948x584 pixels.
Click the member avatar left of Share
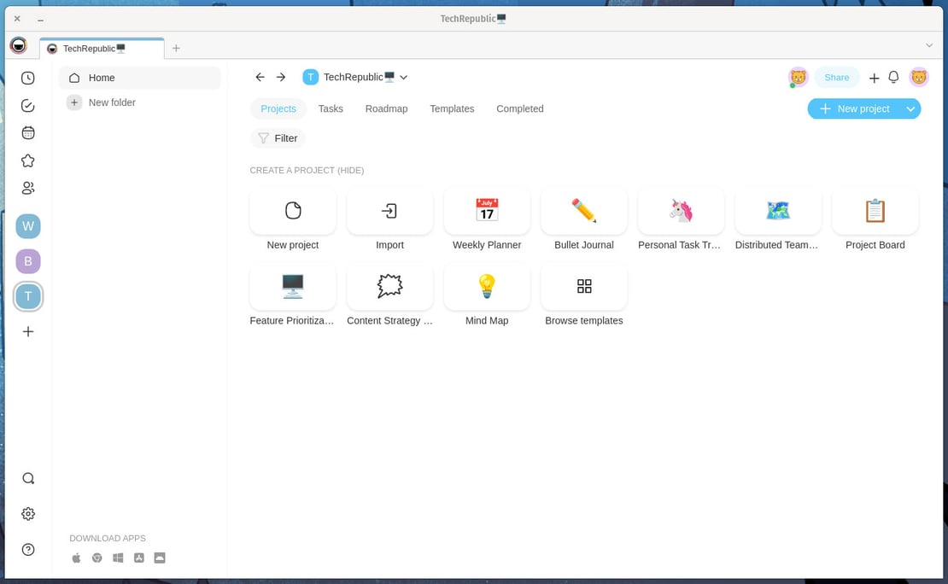pos(798,77)
